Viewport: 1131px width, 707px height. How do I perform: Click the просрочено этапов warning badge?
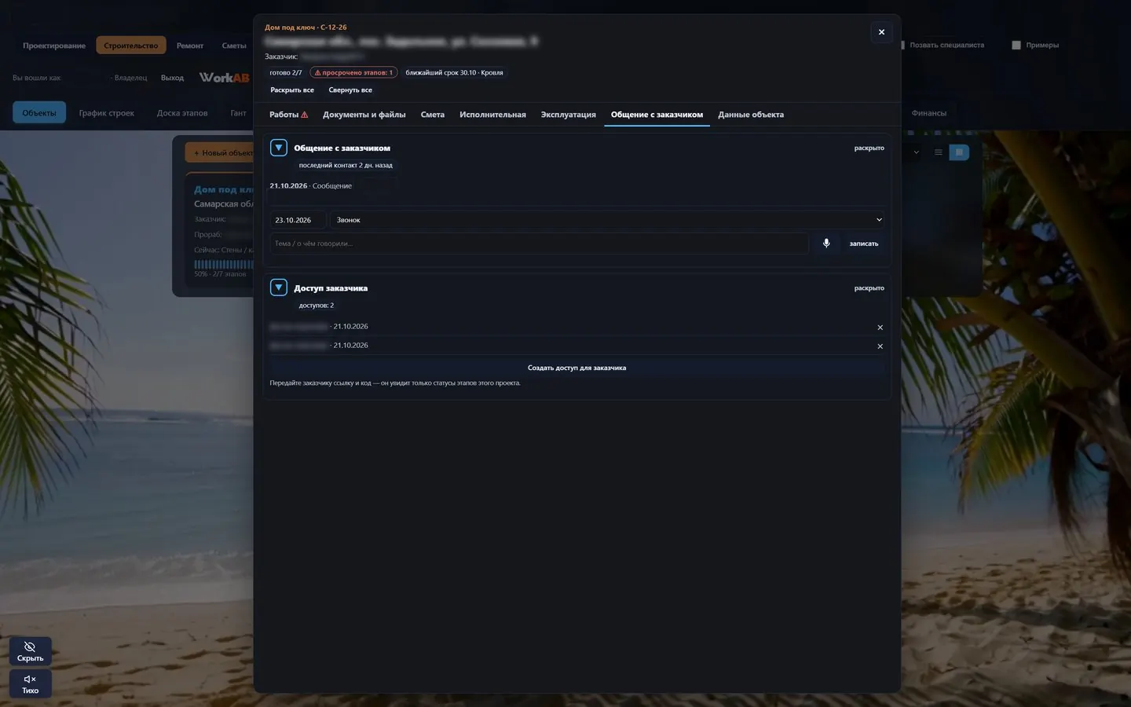pos(353,72)
